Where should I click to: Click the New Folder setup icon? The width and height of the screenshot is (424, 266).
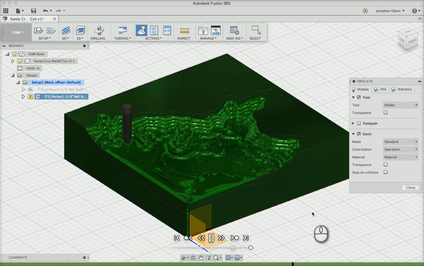(x=51, y=31)
